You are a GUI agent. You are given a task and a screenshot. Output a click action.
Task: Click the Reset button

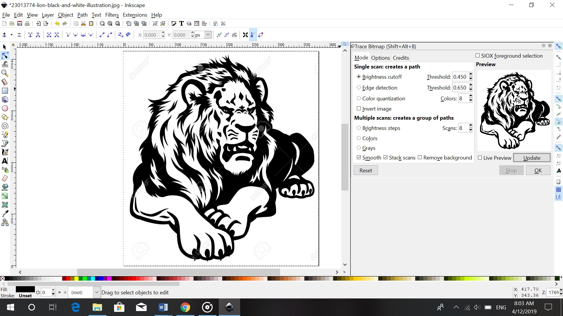(x=366, y=170)
